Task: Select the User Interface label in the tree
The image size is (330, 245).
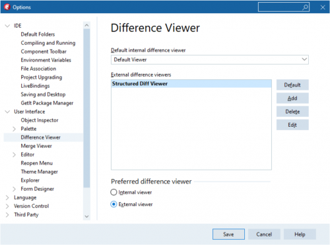Action: click(30, 112)
